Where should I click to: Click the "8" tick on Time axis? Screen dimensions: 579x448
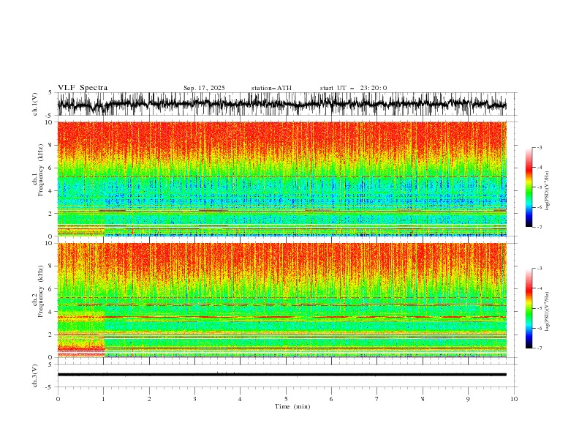[423, 399]
